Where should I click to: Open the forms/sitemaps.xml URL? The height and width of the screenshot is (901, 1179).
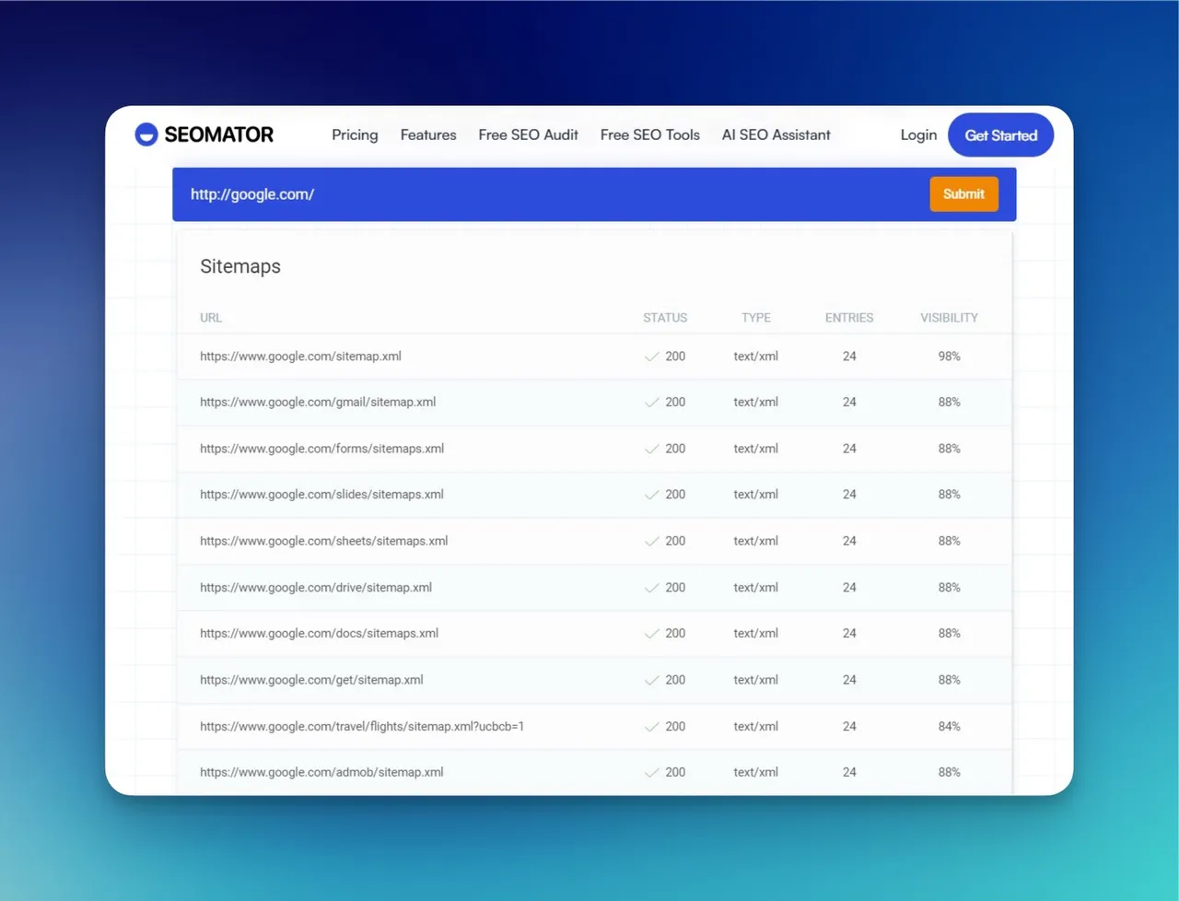click(321, 449)
